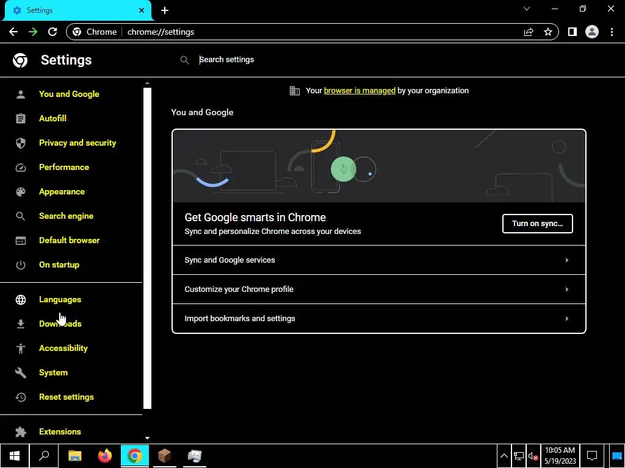
Task: Click sidebar scroll-down arrow
Action: click(148, 438)
